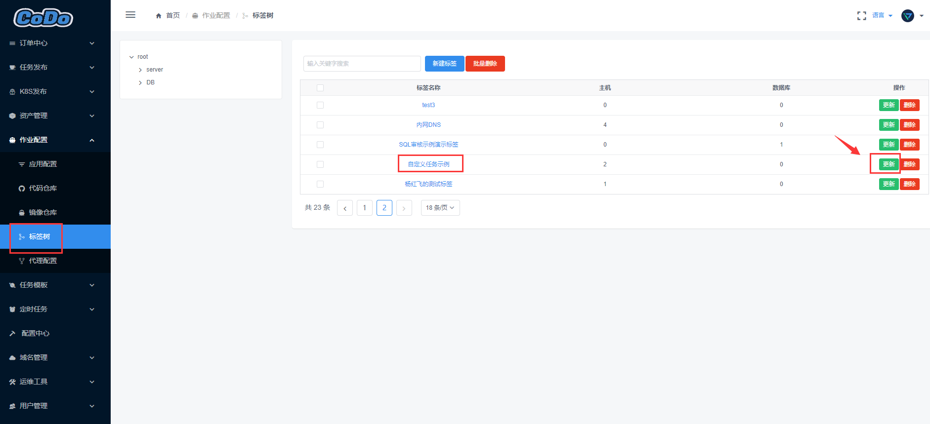
Task: Click 代码仓库 GitHub icon
Action: (22, 189)
